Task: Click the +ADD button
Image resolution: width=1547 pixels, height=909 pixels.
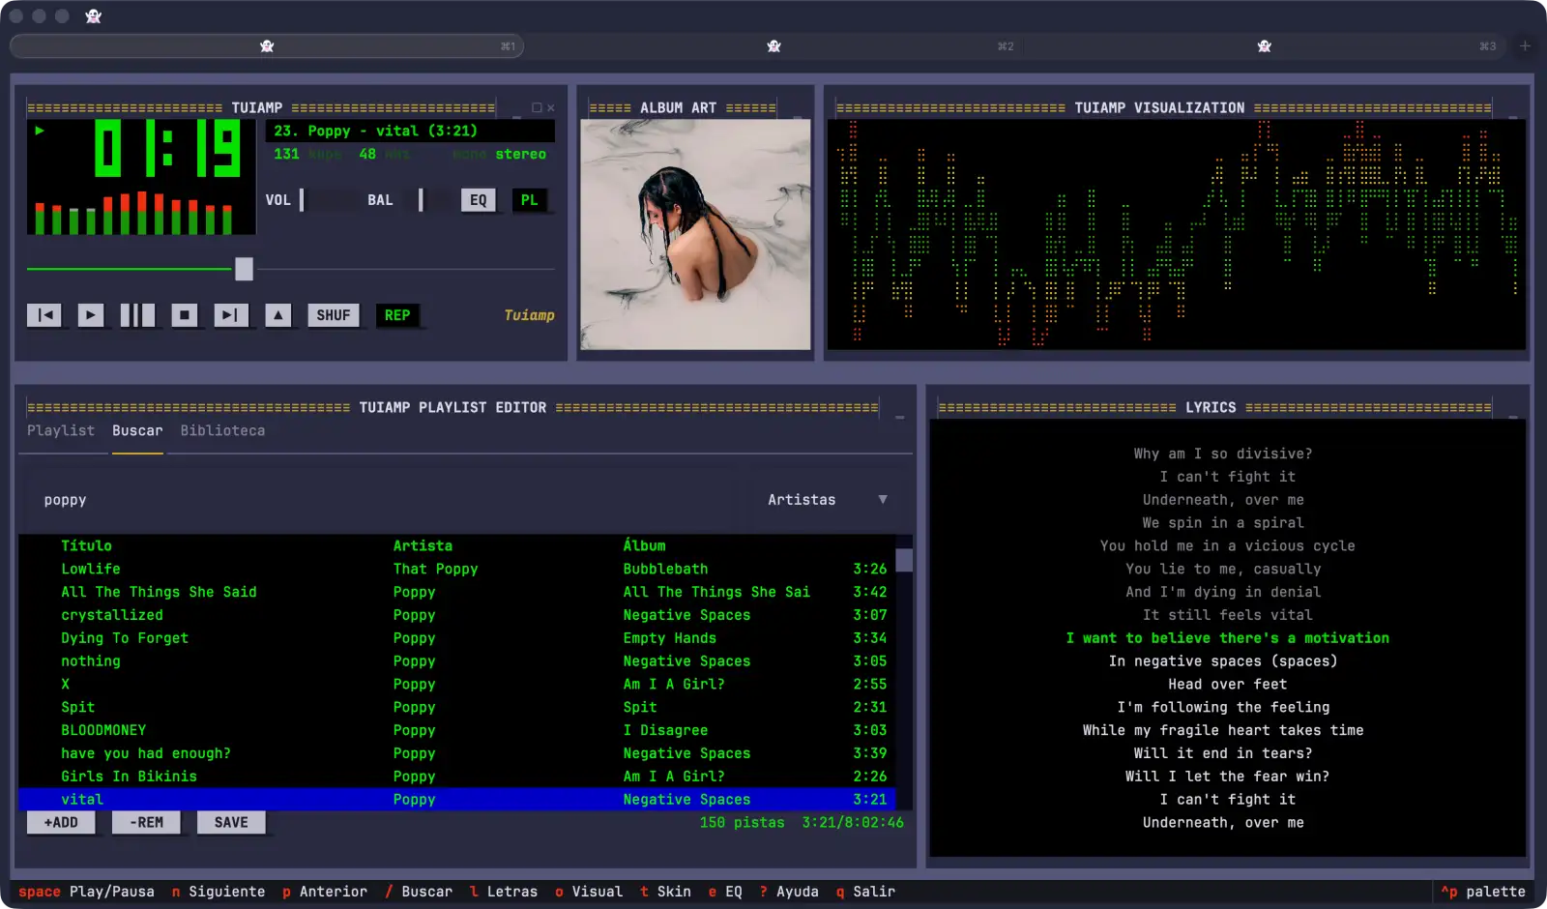Action: [x=61, y=823]
